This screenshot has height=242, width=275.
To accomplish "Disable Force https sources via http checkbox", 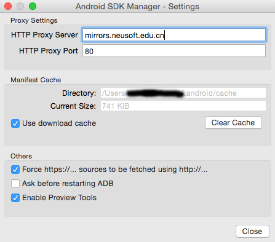I will coord(15,170).
